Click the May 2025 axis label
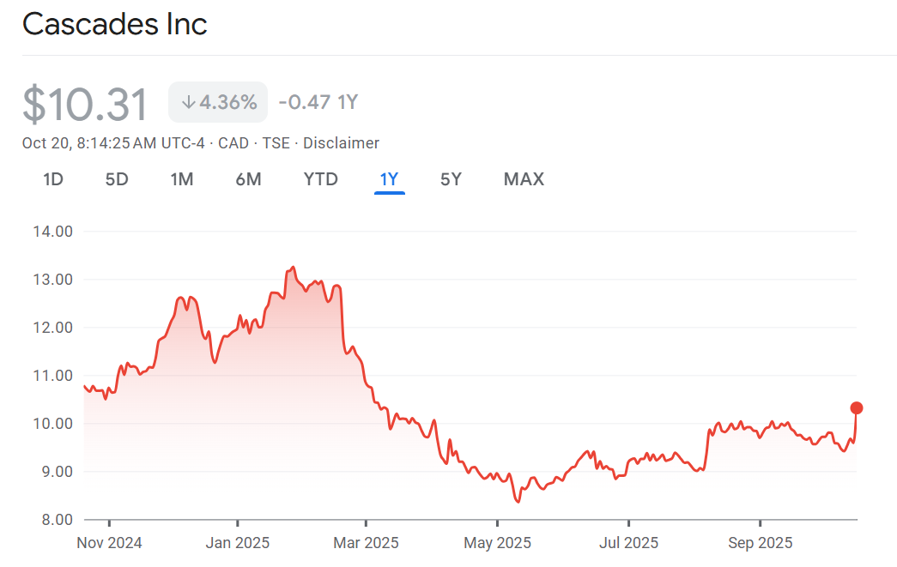897x567 pixels. click(497, 543)
